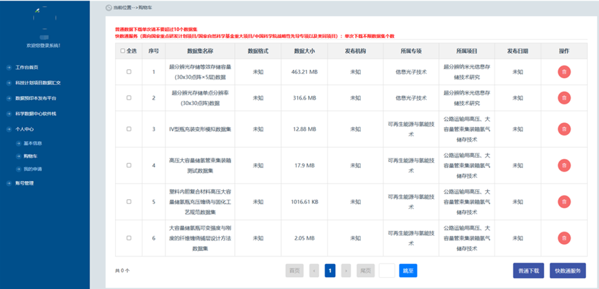Check the checkbox for row 1

129,71
